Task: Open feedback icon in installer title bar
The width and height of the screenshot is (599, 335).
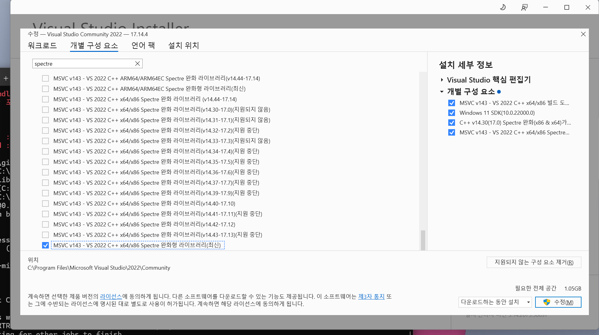Action: point(524,7)
